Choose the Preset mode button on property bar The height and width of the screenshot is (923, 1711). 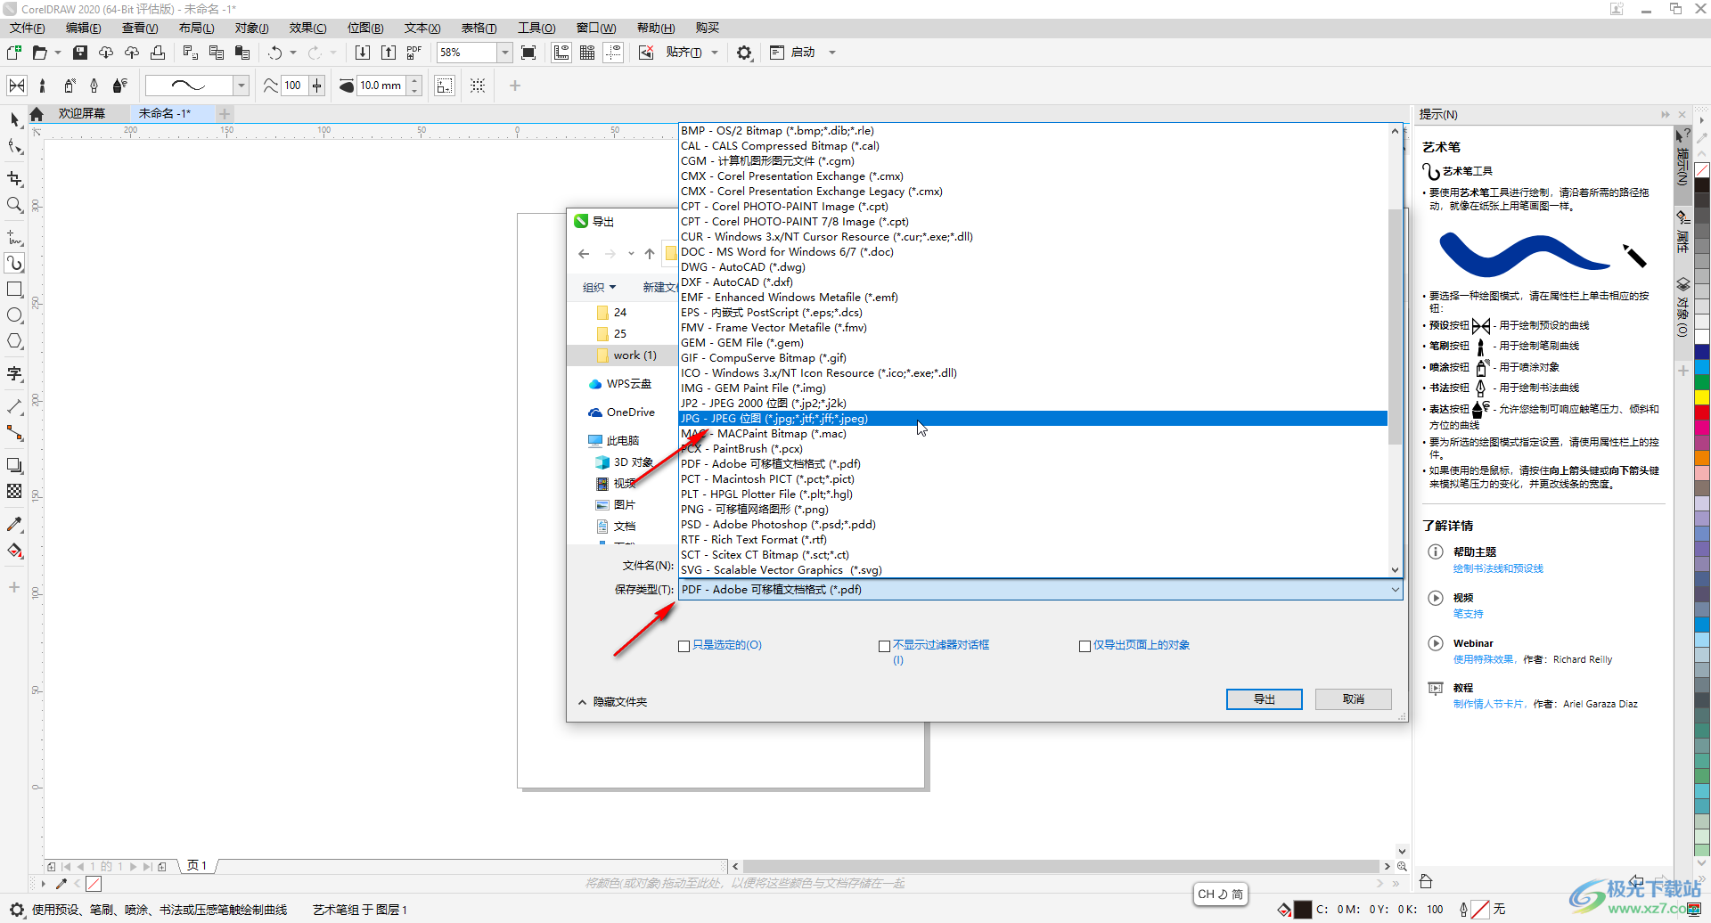point(17,86)
